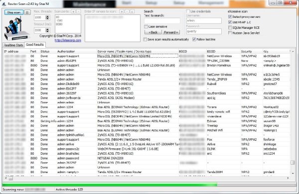The width and height of the screenshot is (299, 194).
Task: Toggle the Use HNAP 1.0 checkbox
Action: tap(230, 22)
